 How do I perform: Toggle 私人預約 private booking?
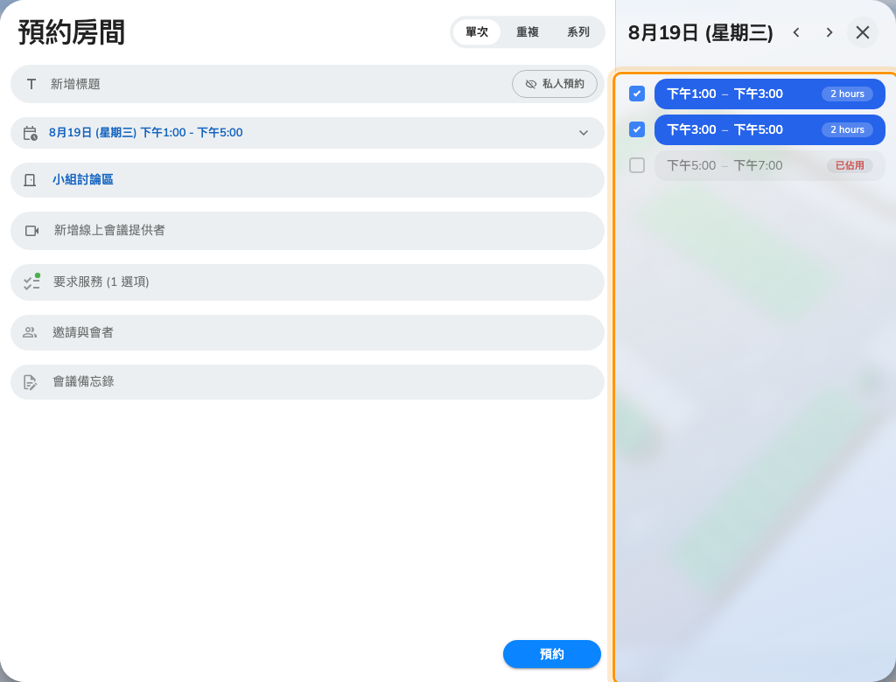click(x=554, y=84)
